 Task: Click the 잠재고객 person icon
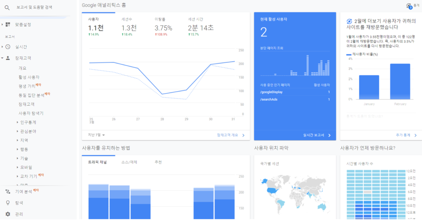8,58
